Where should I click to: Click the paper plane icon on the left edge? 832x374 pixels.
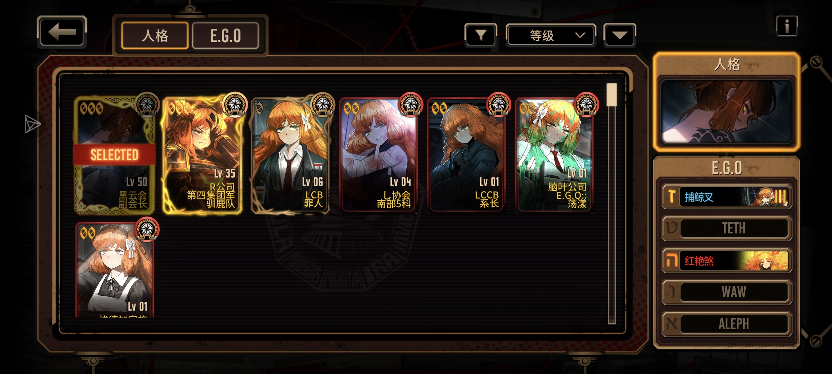tap(33, 124)
